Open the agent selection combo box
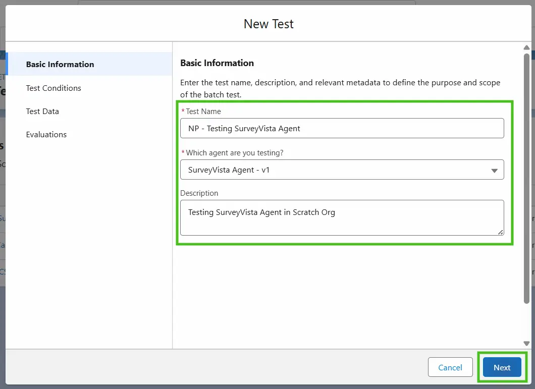The image size is (535, 389). (x=333, y=170)
